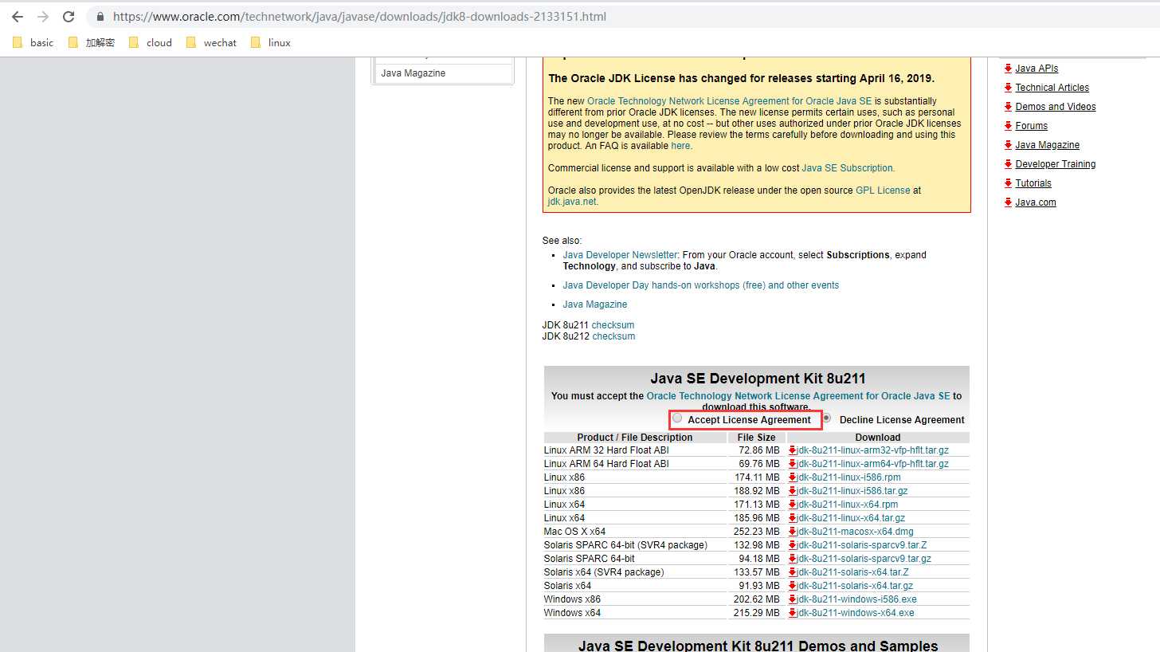Screen dimensions: 1160x652
Task: Open the Forums sidebar link
Action: [1031, 126]
